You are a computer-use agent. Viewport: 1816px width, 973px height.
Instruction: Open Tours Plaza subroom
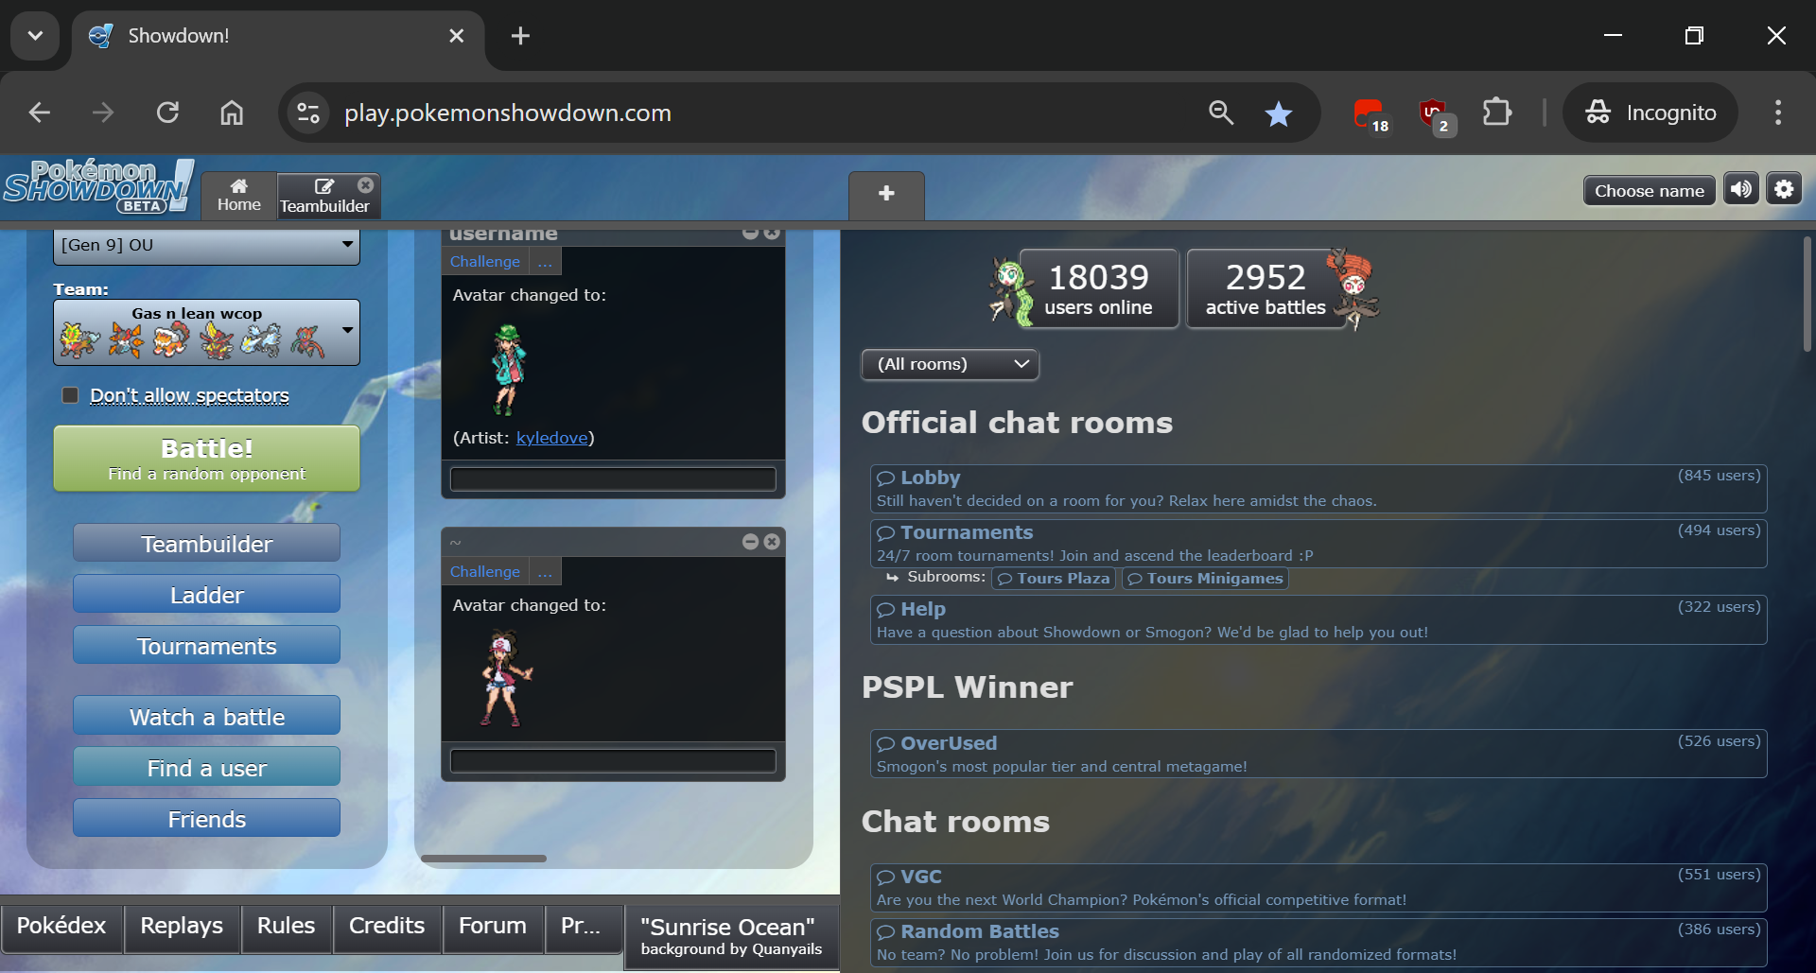pyautogui.click(x=1054, y=579)
